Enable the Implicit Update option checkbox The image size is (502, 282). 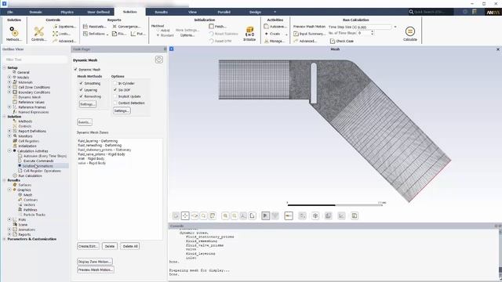tap(115, 96)
